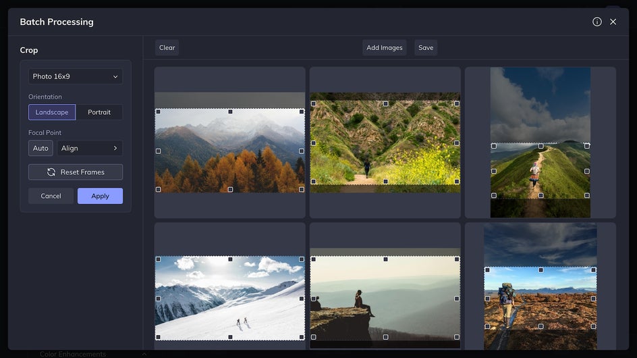Save the batch-processed images
The image size is (637, 358).
(x=426, y=47)
